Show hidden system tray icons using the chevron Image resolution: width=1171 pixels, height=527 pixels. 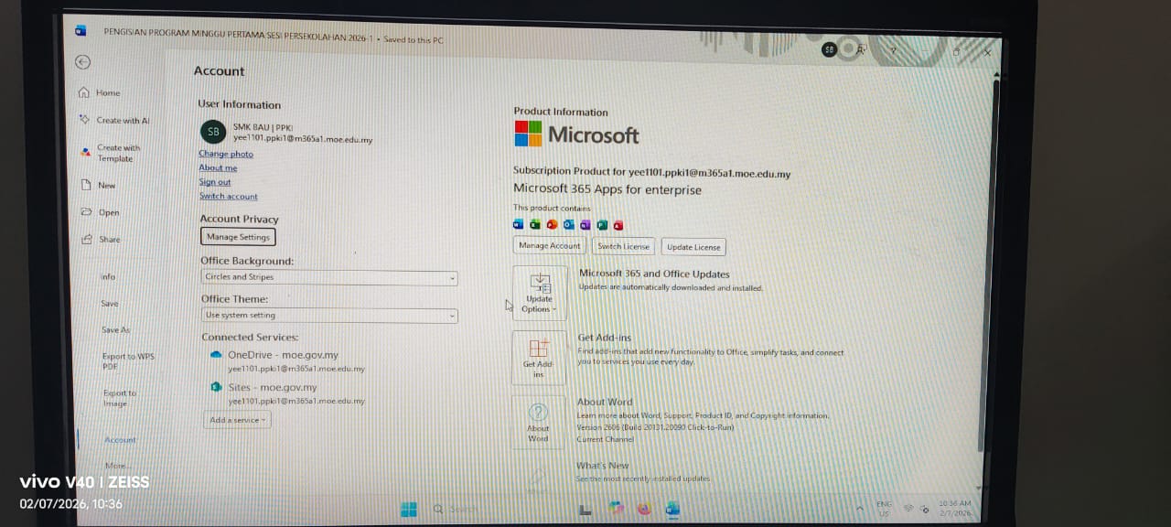pos(859,508)
